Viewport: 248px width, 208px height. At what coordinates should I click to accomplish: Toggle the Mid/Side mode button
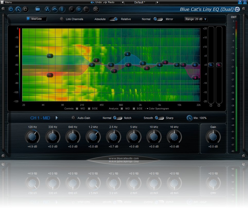[37, 19]
